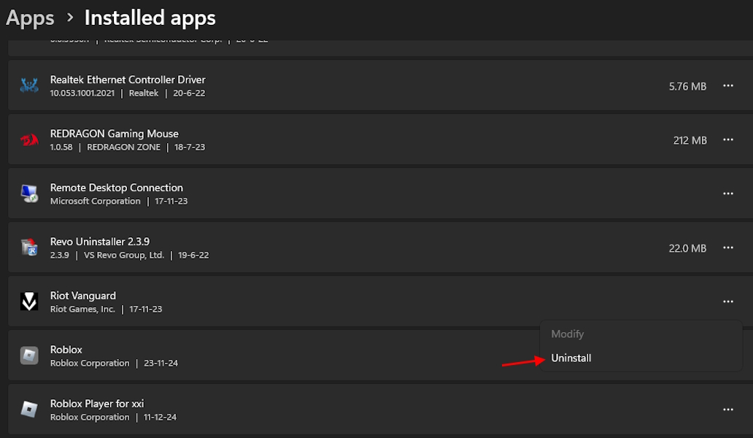Open the Roblox Player for xxi options menu
Viewport: 753px width, 438px height.
(x=727, y=409)
